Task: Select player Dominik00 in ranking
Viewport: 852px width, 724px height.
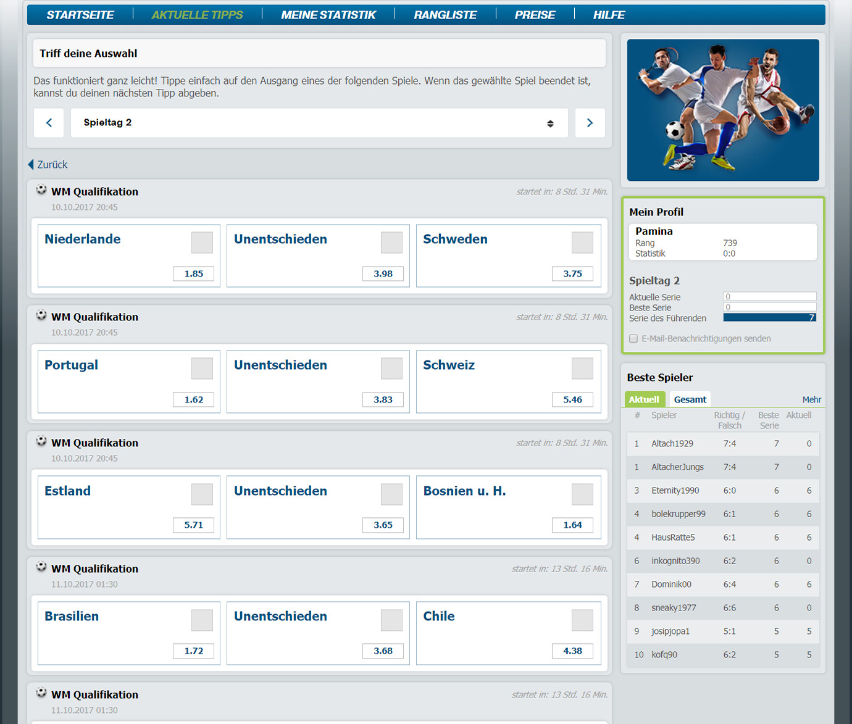Action: coord(671,585)
